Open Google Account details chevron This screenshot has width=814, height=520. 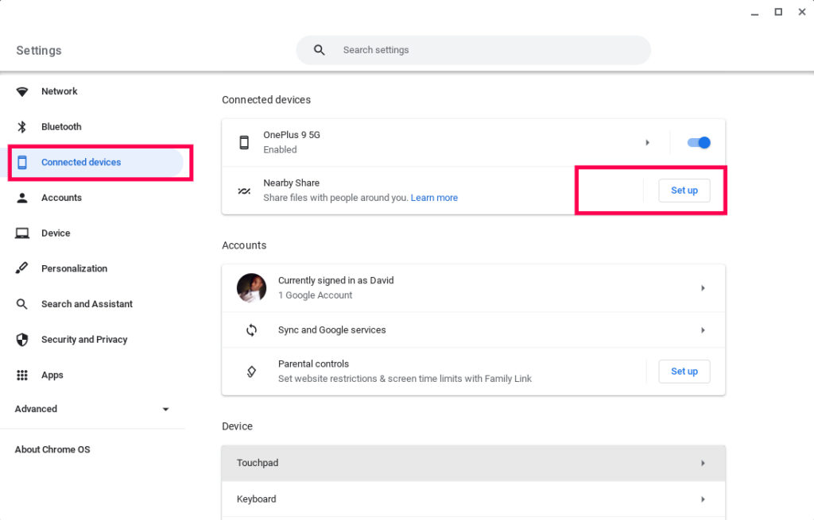click(x=703, y=288)
